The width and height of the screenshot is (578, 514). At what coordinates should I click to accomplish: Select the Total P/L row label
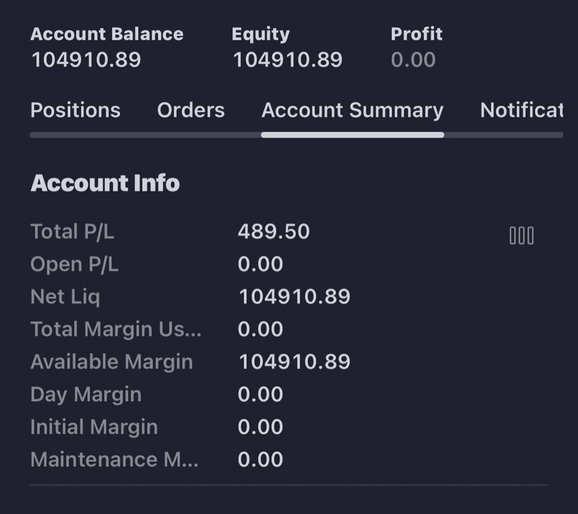[72, 232]
